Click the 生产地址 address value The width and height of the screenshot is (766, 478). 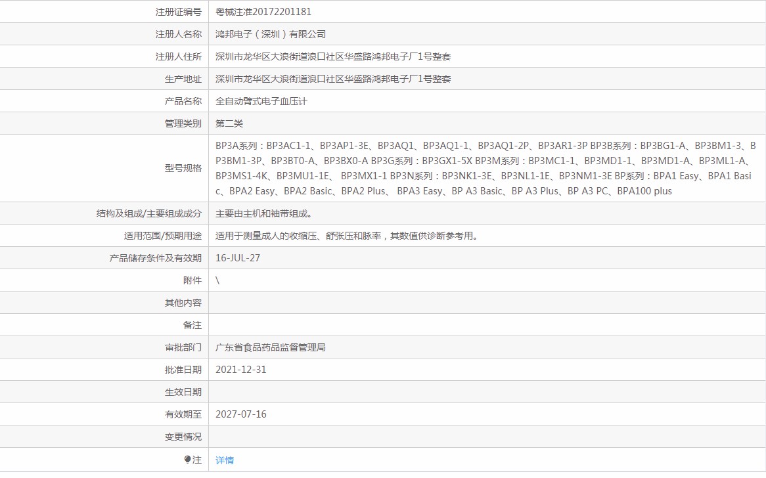tap(333, 79)
